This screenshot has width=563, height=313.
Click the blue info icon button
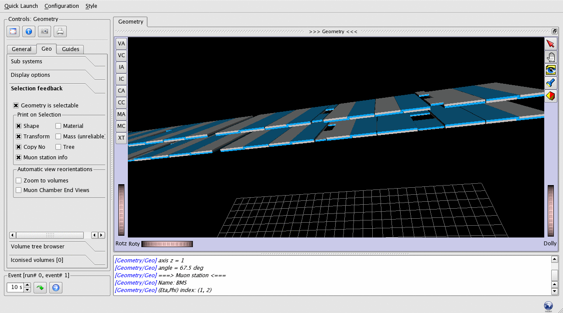coord(29,31)
